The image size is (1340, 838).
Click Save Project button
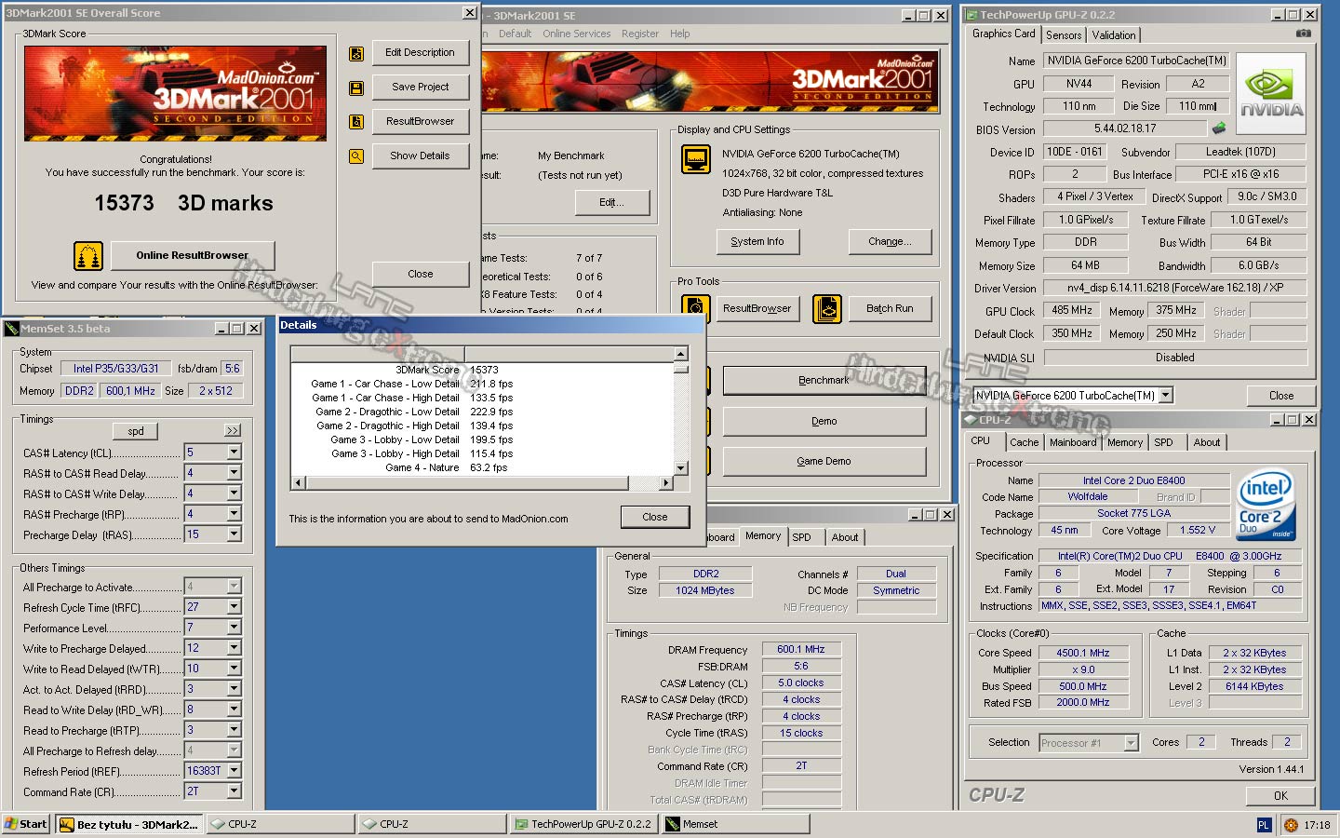point(421,88)
